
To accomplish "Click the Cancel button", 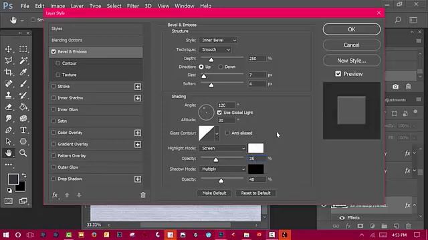I will (x=352, y=45).
